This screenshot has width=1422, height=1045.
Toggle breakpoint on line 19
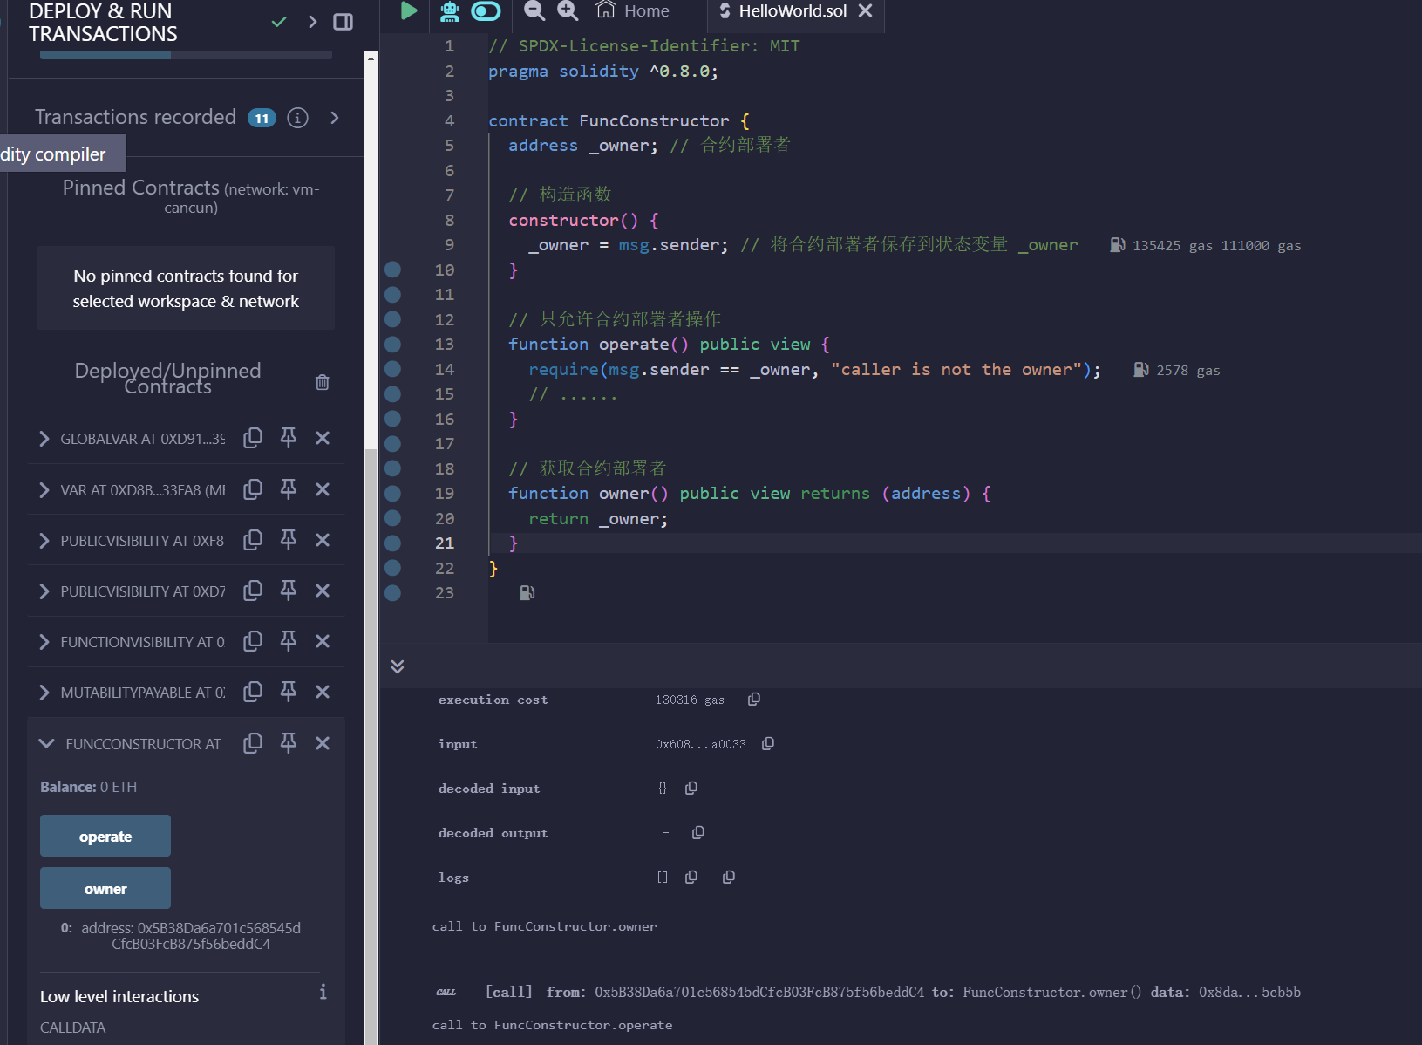tap(393, 494)
